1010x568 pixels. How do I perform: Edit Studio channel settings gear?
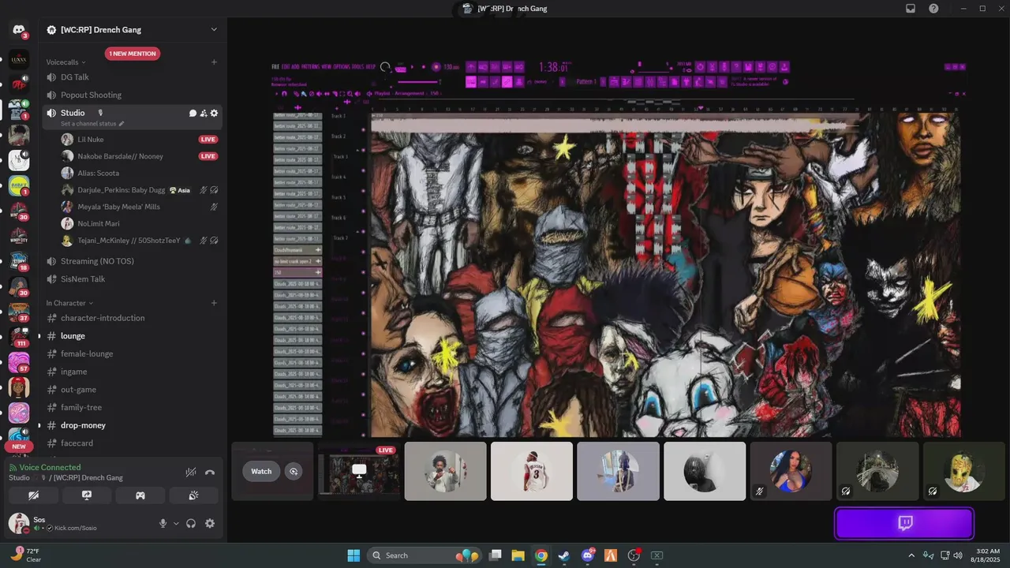coord(214,113)
